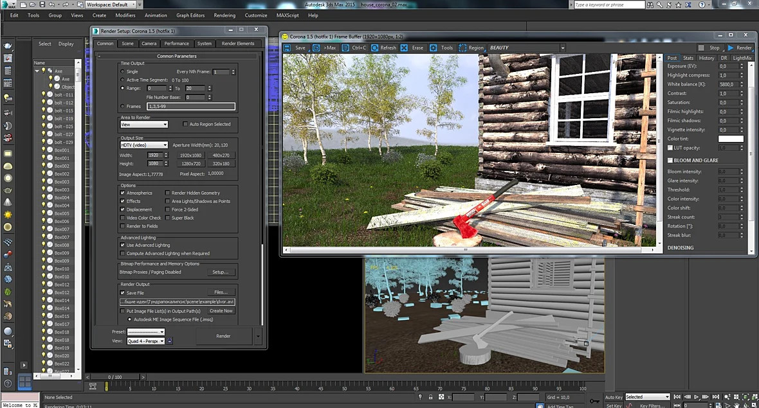Switch to the Performance tab
759x408 pixels.
click(x=177, y=44)
